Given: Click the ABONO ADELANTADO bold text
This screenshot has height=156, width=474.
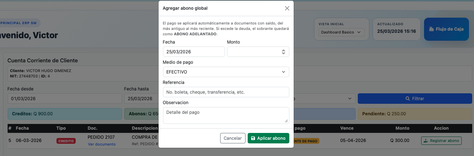Looking at the screenshot, I should pos(195,34).
